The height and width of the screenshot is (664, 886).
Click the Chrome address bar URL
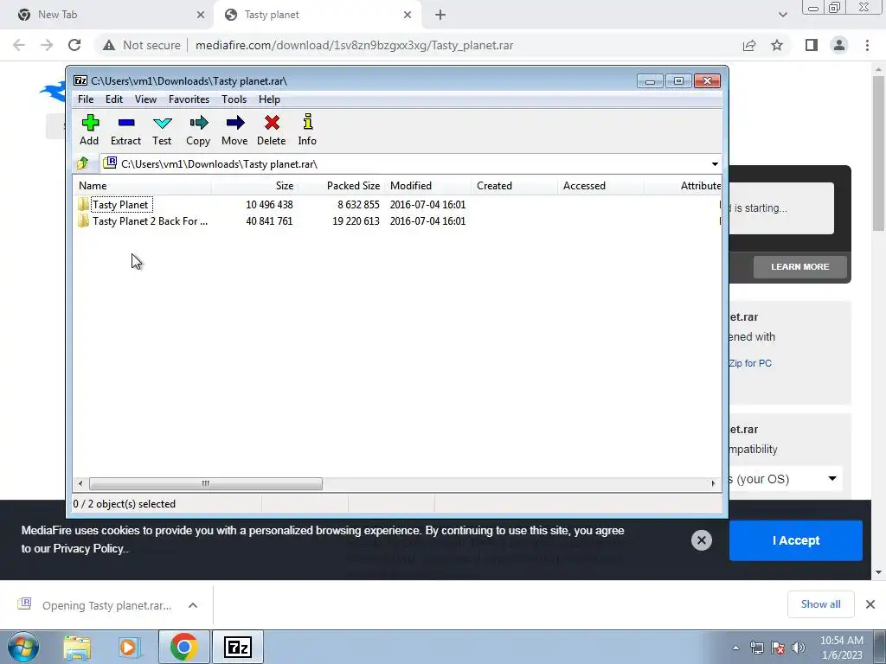click(354, 45)
